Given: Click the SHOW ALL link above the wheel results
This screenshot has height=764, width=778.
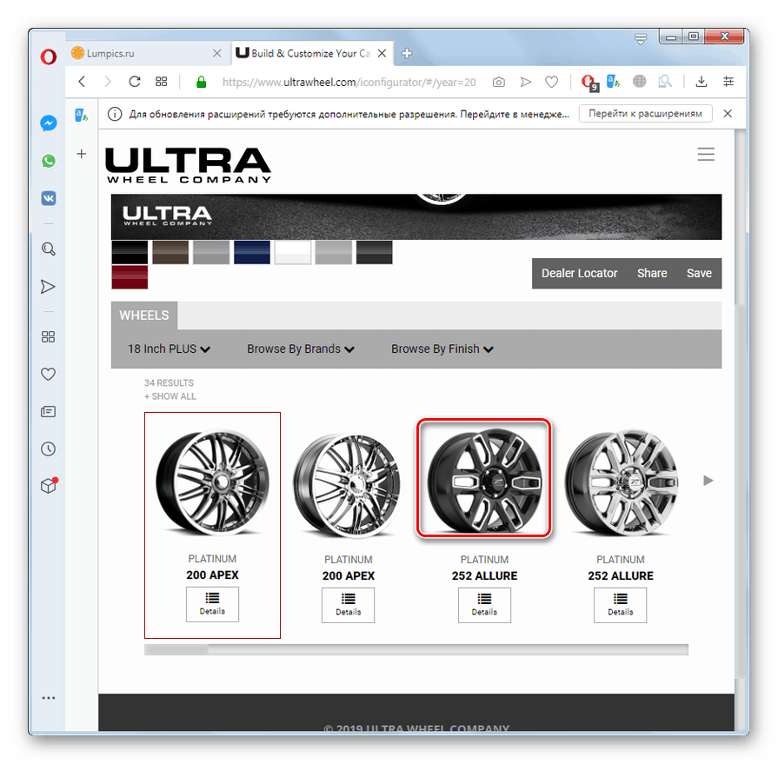Looking at the screenshot, I should (x=170, y=396).
